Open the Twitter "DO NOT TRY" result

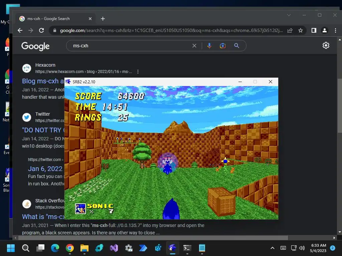(x=43, y=130)
